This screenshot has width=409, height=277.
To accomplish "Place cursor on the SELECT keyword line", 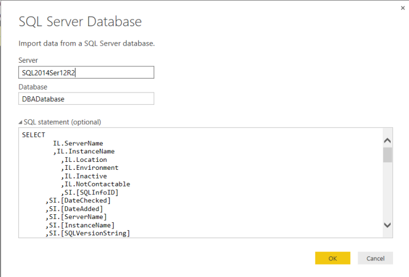I will click(33, 135).
